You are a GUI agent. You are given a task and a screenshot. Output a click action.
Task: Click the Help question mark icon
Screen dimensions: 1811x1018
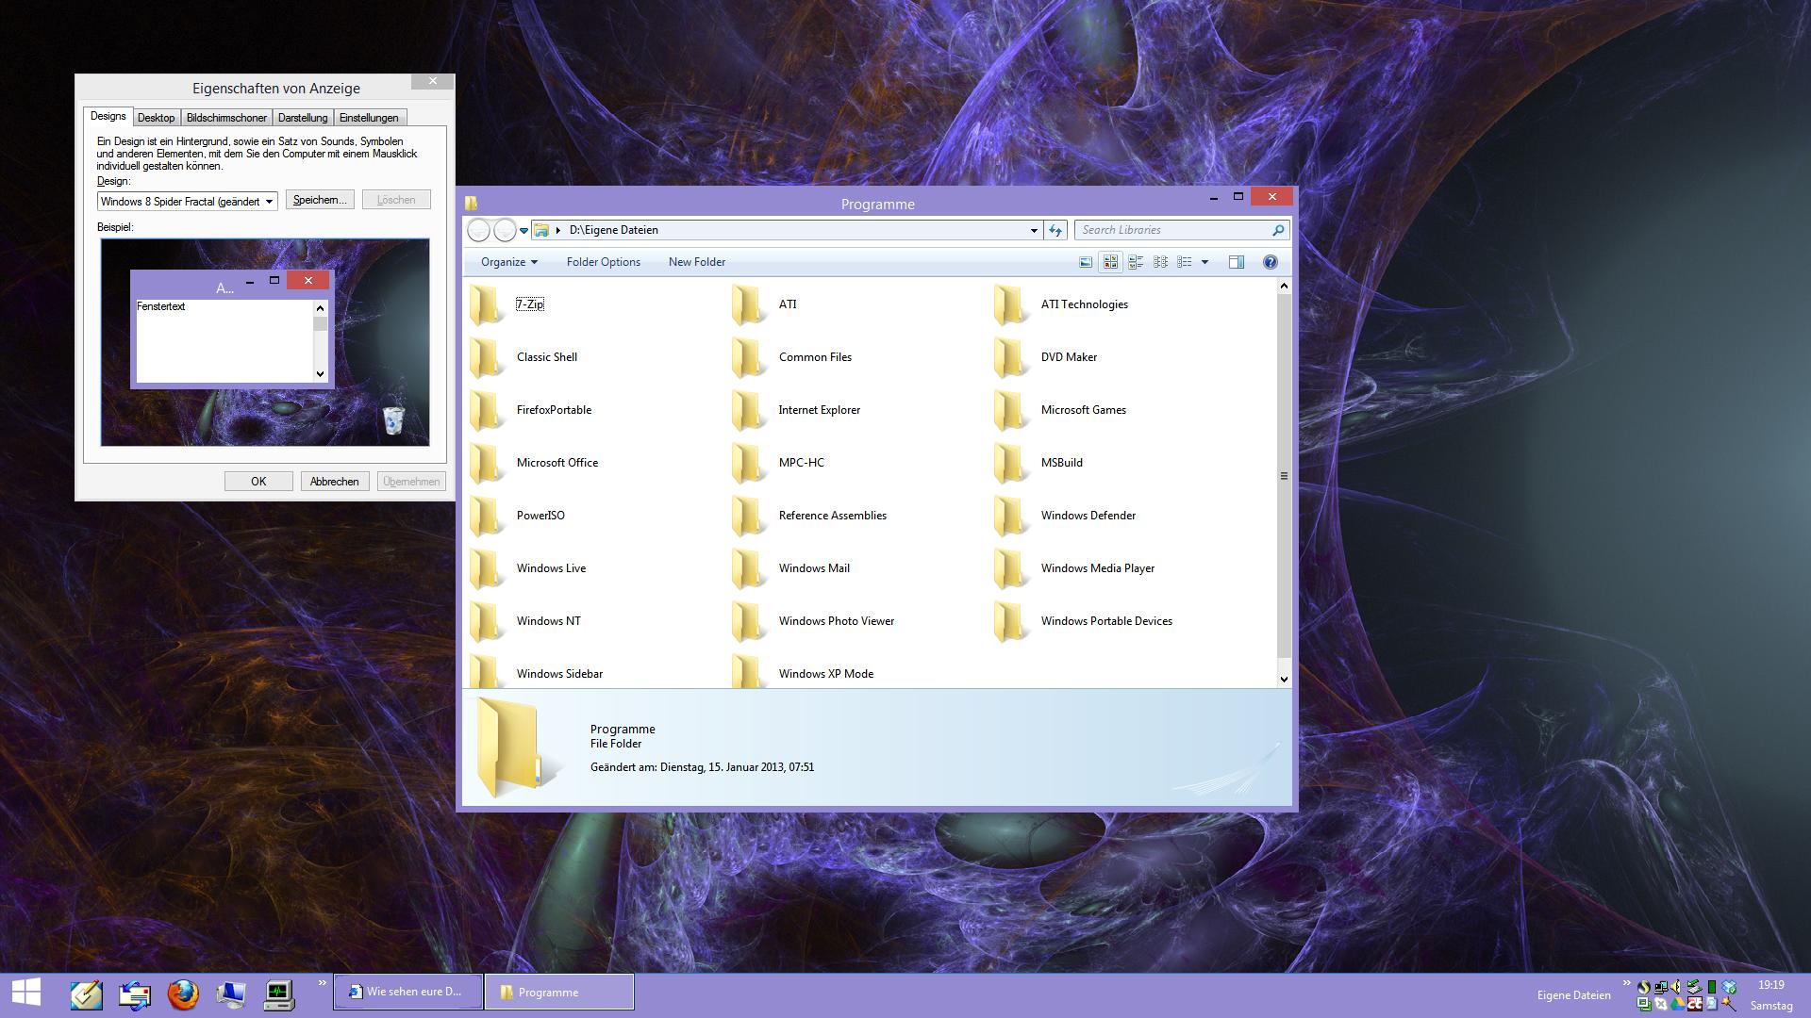[x=1270, y=262]
